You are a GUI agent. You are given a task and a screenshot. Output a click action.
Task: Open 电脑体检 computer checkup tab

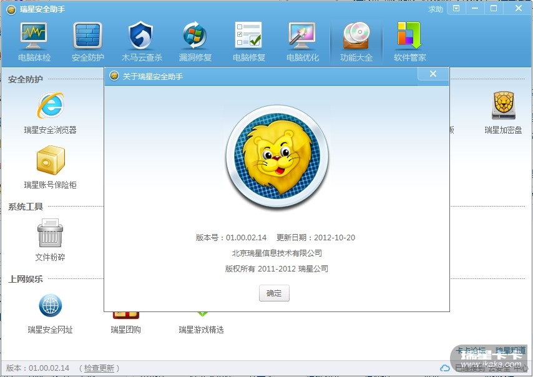click(34, 41)
